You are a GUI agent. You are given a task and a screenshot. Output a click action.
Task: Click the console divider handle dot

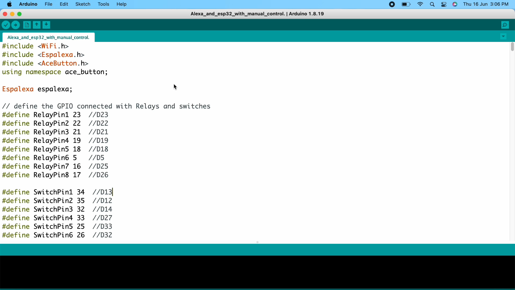click(x=258, y=243)
